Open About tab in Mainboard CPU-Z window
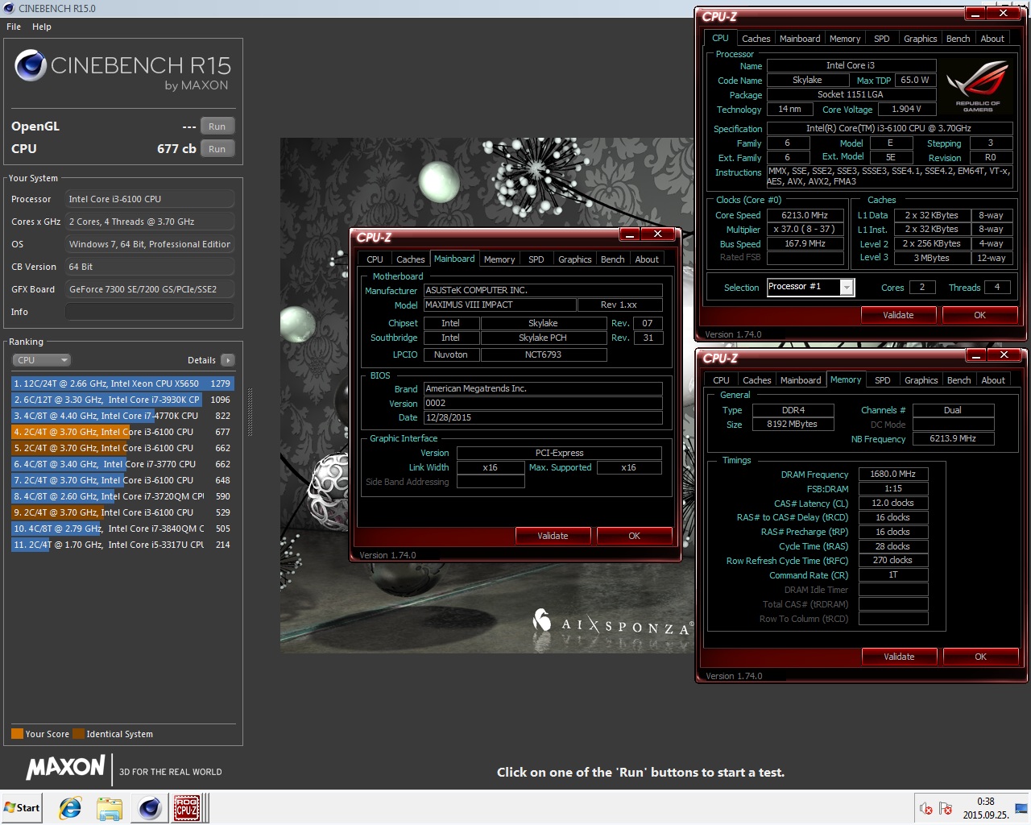 (x=647, y=259)
